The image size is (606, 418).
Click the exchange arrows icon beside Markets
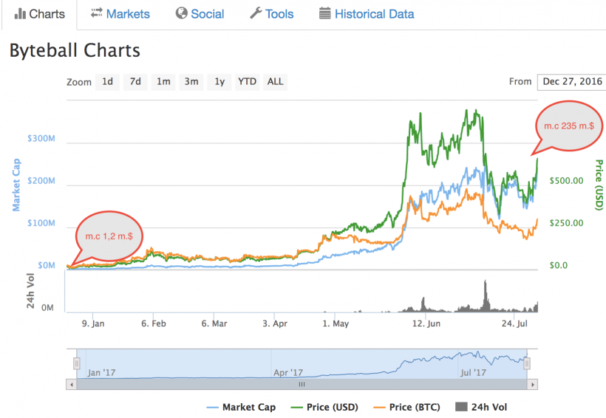tap(96, 13)
